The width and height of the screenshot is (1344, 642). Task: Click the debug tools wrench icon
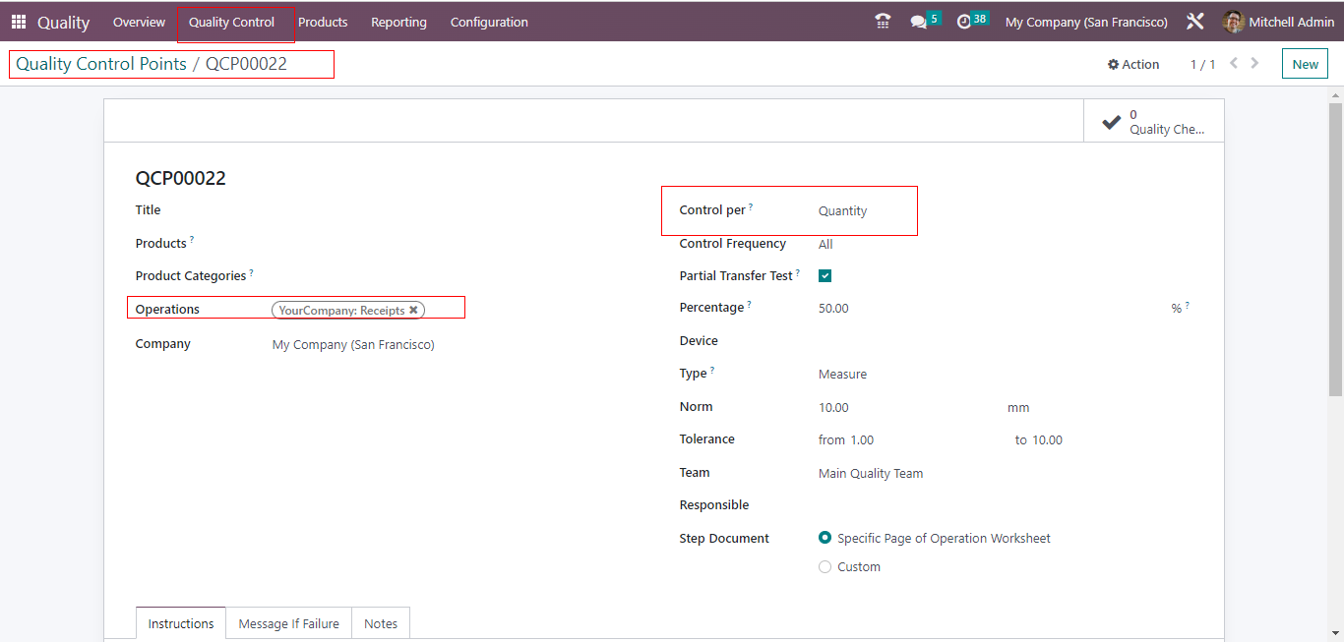1195,22
